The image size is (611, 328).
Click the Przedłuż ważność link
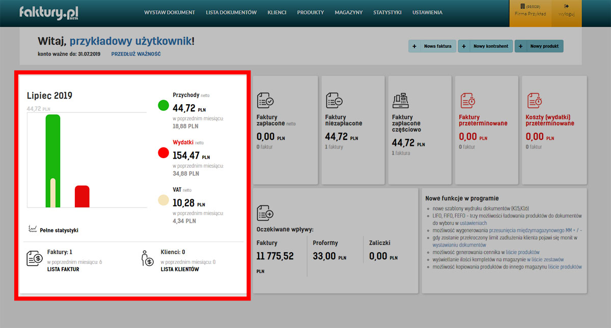pyautogui.click(x=136, y=54)
